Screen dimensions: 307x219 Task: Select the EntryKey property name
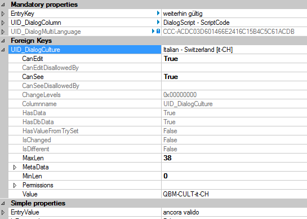(23, 14)
